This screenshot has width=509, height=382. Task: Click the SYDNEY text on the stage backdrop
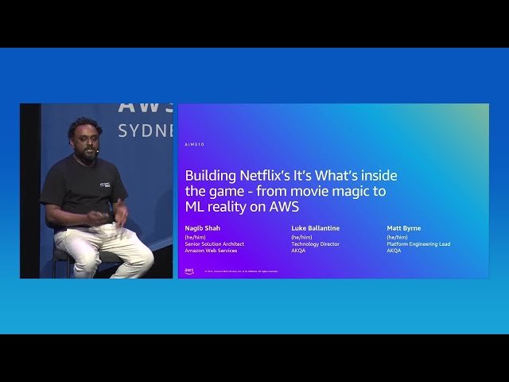click(x=145, y=131)
